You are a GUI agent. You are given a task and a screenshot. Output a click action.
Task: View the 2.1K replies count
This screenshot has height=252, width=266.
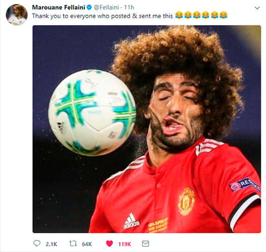pyautogui.click(x=51, y=244)
